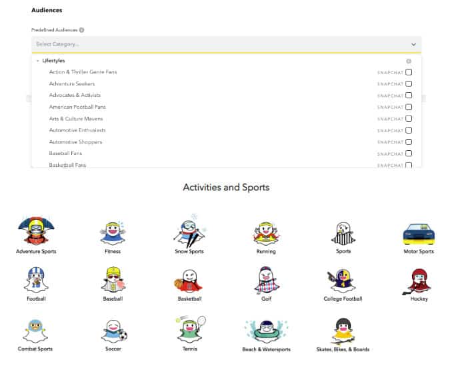This screenshot has width=454, height=368.
Task: Collapse the Lifestyles tree group
Action: [x=37, y=61]
